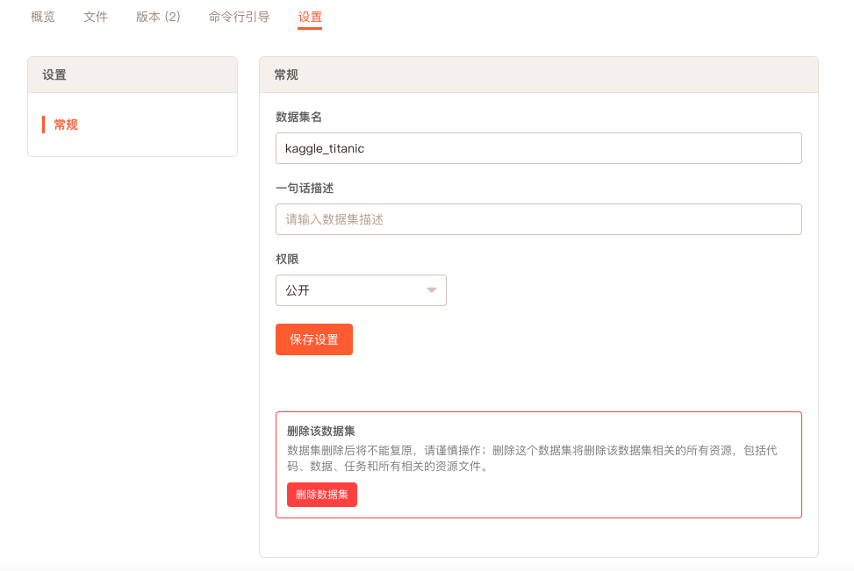854x571 pixels.
Task: Click the 一句话描述 field label
Action: pos(305,188)
